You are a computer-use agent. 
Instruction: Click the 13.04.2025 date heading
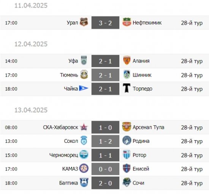31,110
